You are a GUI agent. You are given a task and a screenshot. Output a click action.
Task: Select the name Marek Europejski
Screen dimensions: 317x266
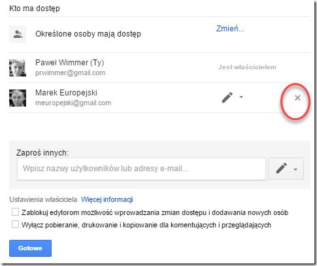coord(66,93)
